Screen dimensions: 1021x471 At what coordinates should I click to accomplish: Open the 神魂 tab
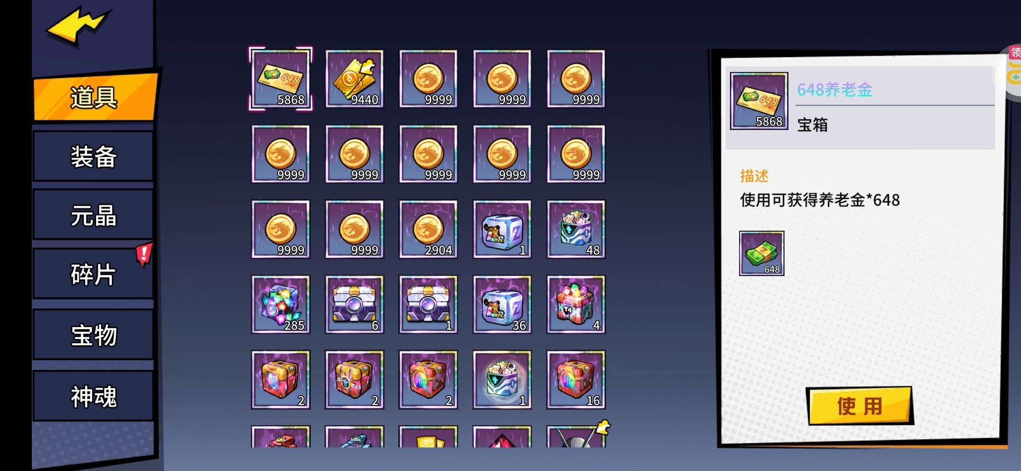(93, 396)
